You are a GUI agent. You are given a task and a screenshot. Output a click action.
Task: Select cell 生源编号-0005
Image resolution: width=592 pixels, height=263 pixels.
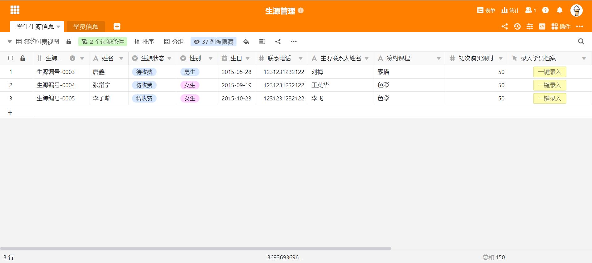pos(61,99)
